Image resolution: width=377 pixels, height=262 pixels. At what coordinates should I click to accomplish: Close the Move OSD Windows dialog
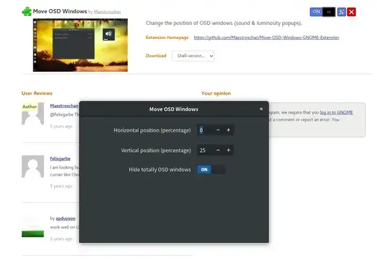coord(261,109)
